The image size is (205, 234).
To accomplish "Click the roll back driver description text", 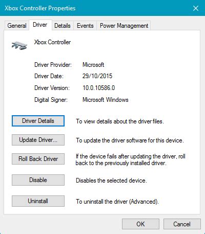I will pyautogui.click(x=131, y=159).
